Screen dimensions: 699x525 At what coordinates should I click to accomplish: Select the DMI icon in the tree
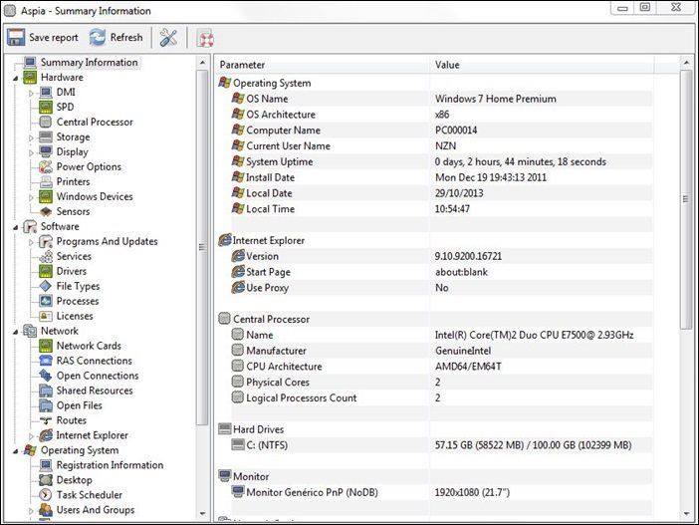tap(46, 93)
